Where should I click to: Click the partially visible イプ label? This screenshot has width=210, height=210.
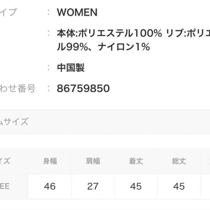point(8,12)
